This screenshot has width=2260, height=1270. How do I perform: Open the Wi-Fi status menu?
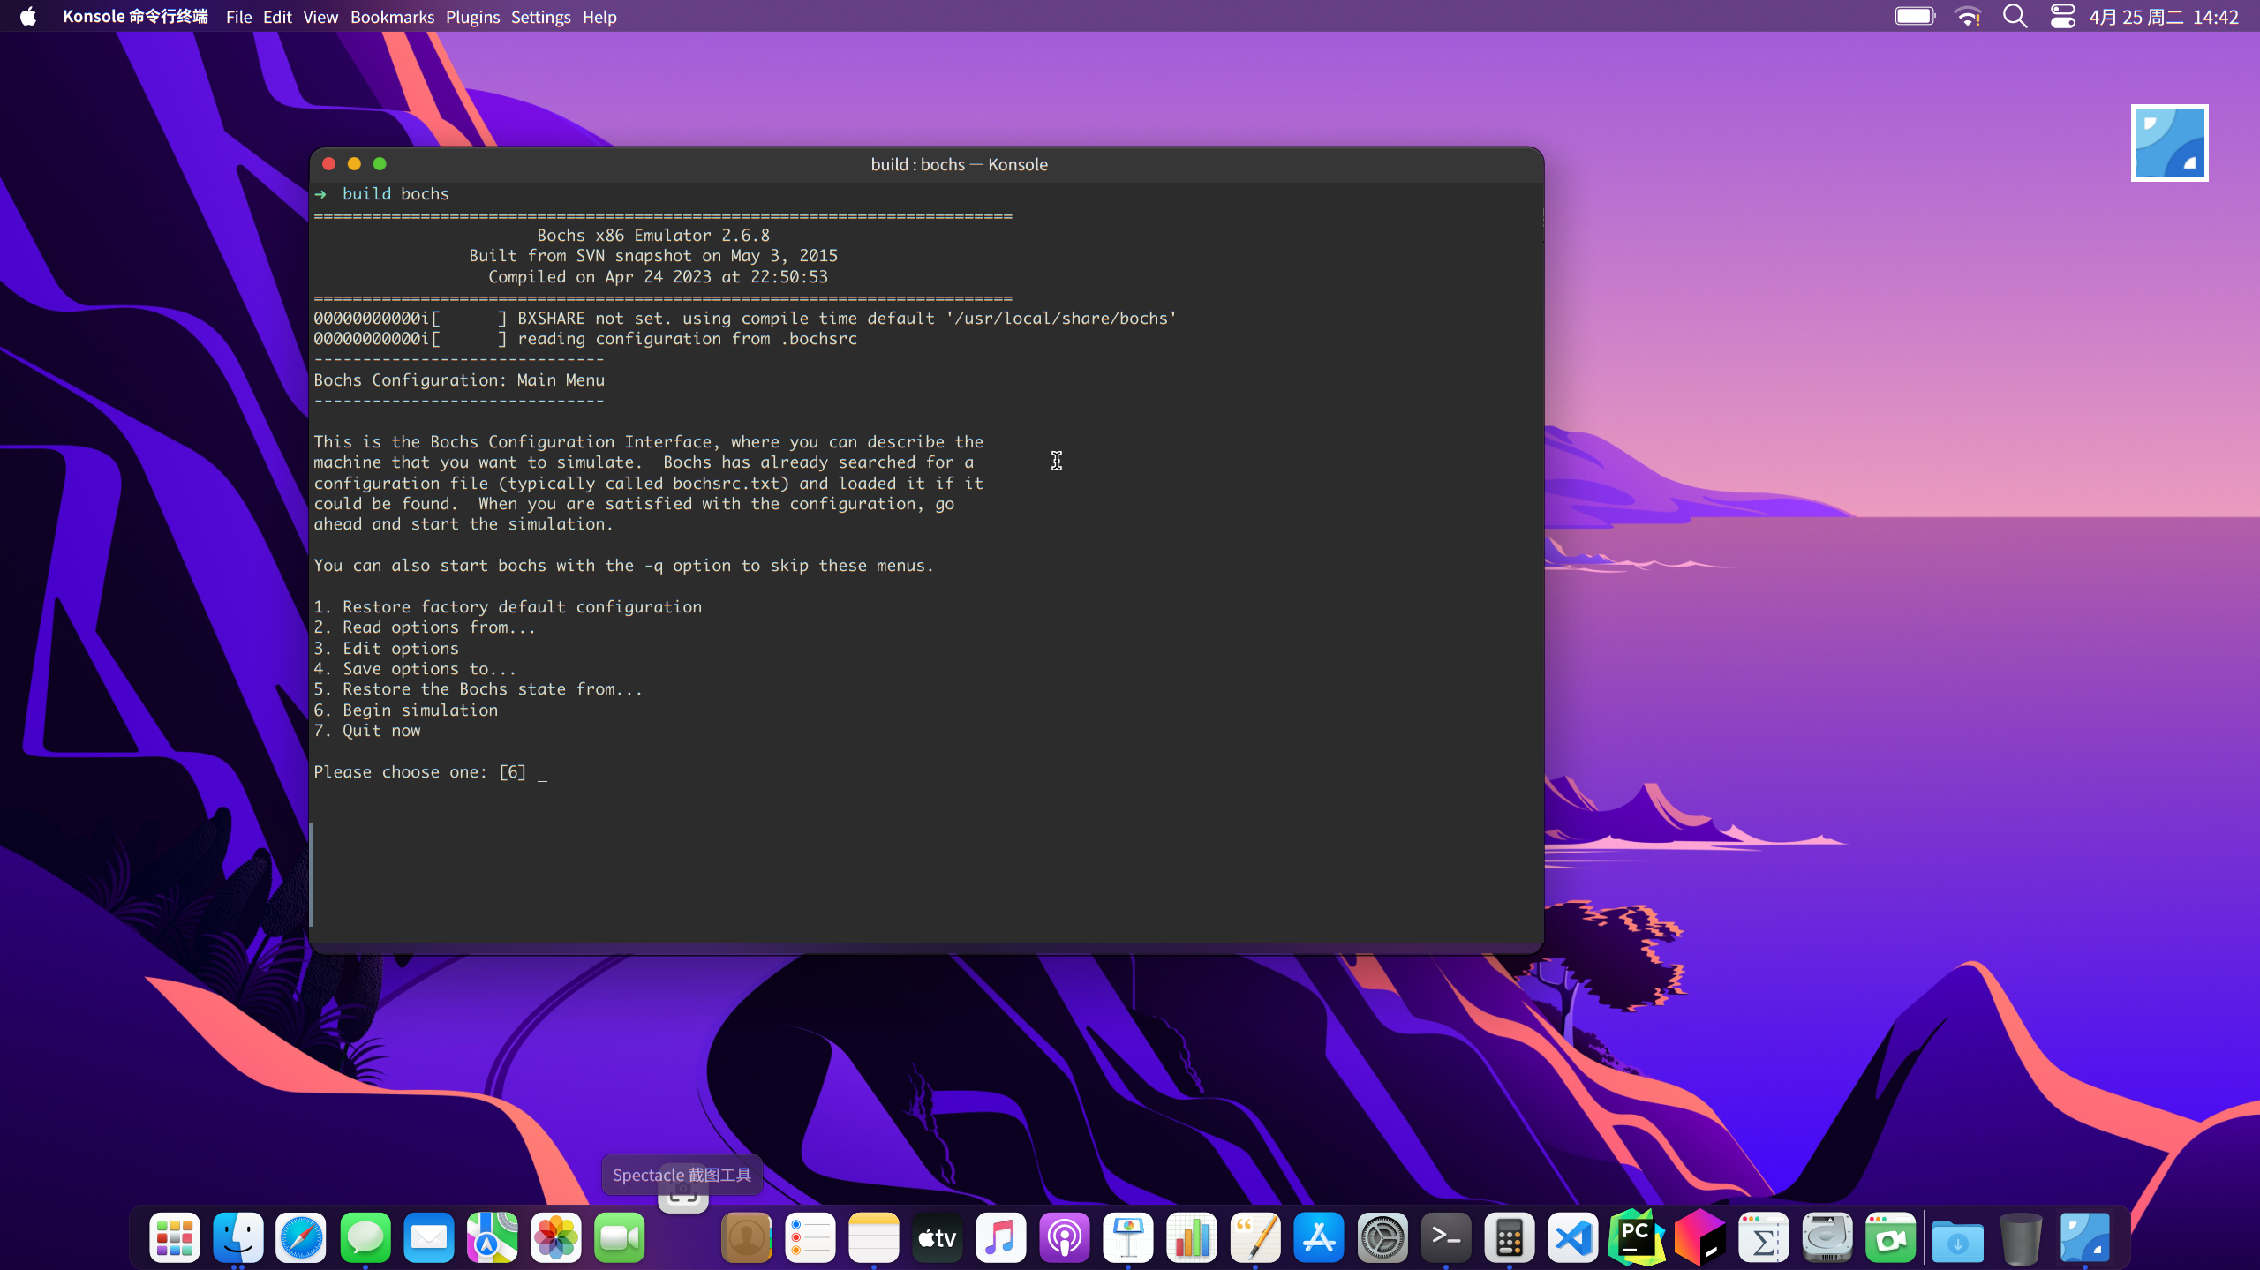[1968, 17]
